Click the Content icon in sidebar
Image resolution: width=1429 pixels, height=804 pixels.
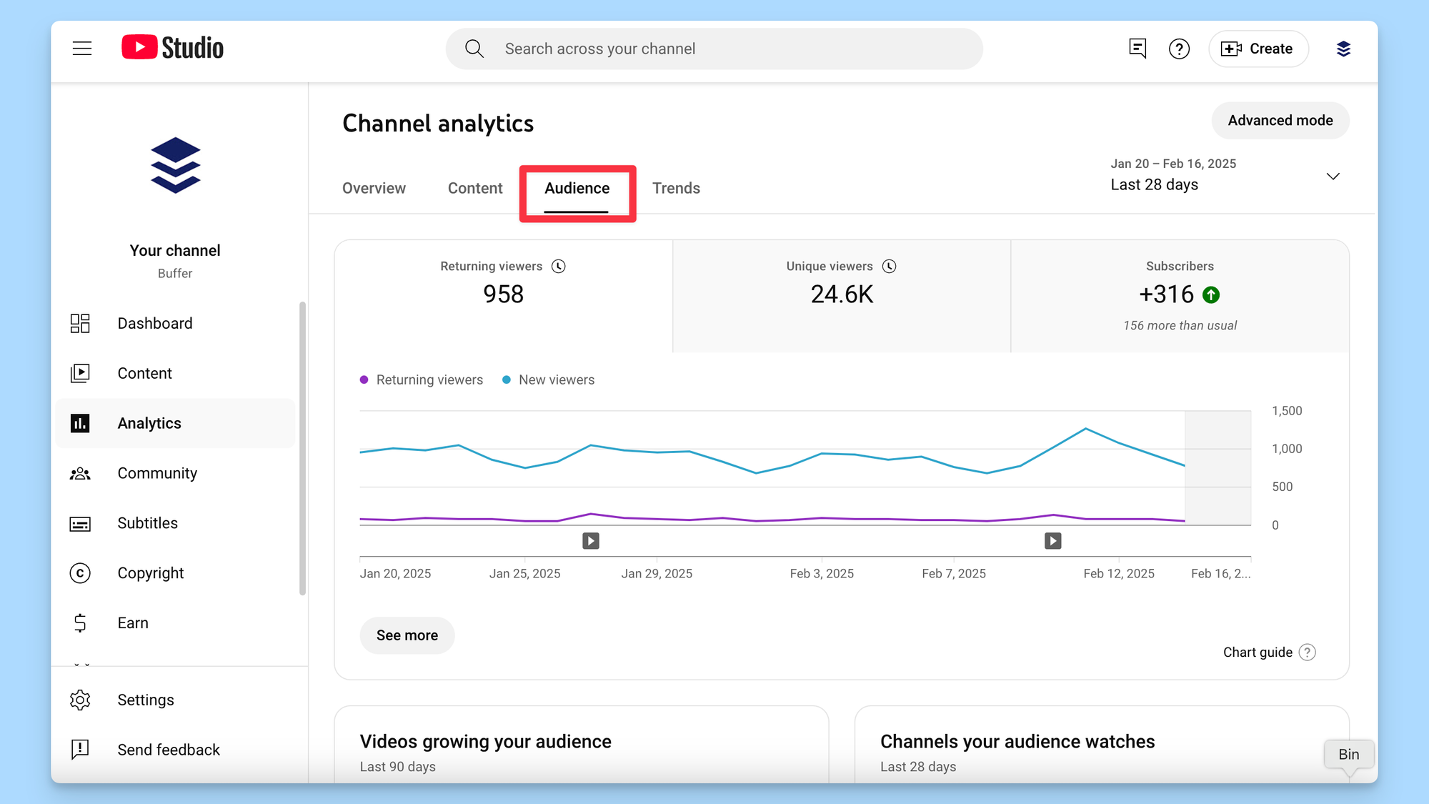click(81, 373)
